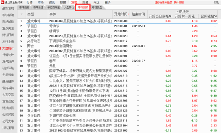Image resolution: width=221 pixels, height=133 pixels.
Task: Open the 行情 menu
Action: (x=29, y=2)
